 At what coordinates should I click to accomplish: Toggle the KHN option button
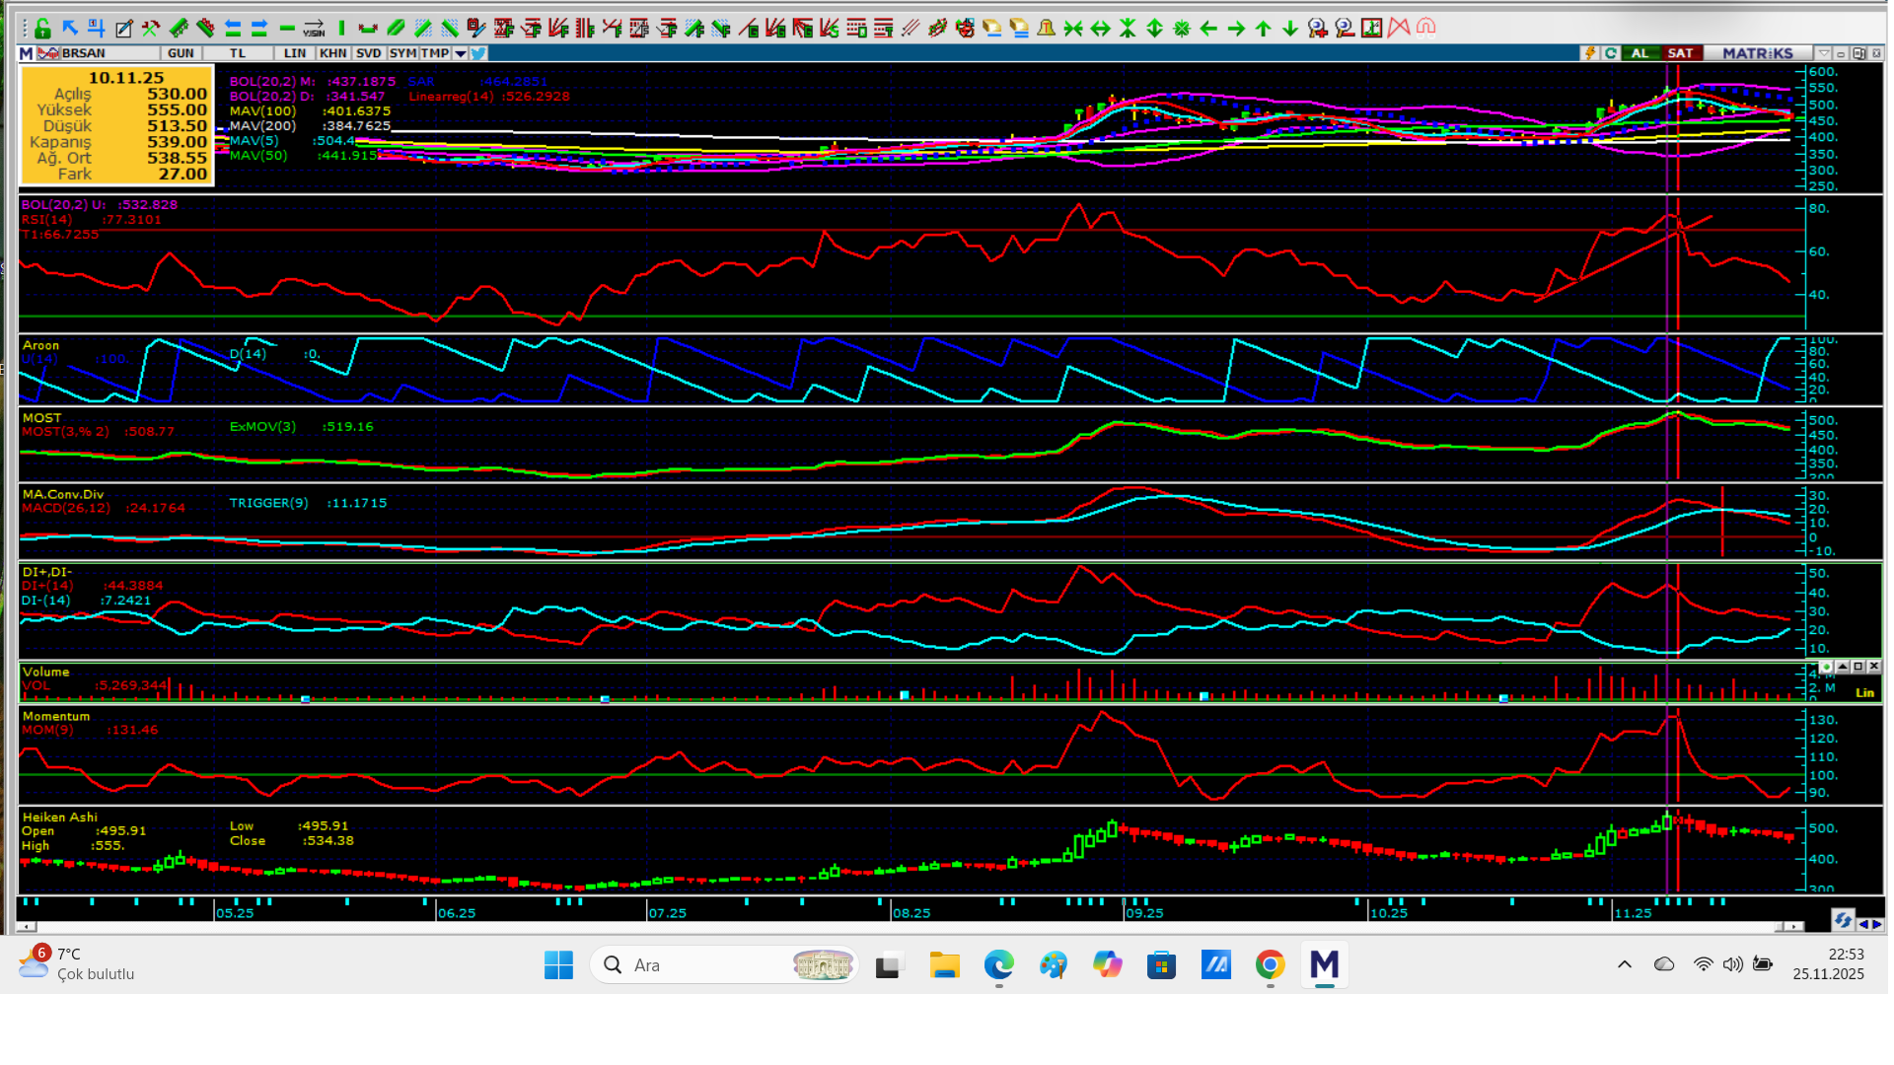click(332, 53)
